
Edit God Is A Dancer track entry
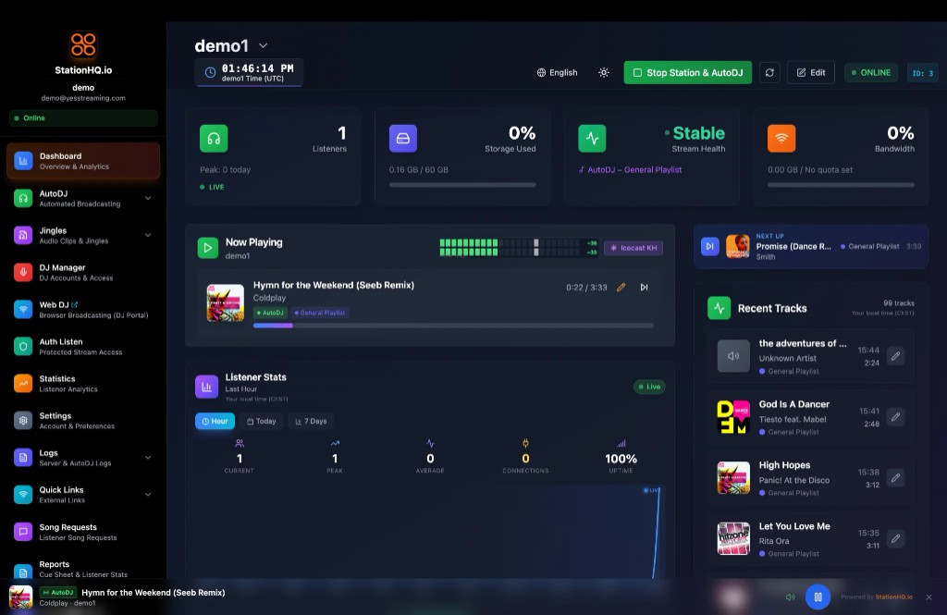pyautogui.click(x=895, y=416)
